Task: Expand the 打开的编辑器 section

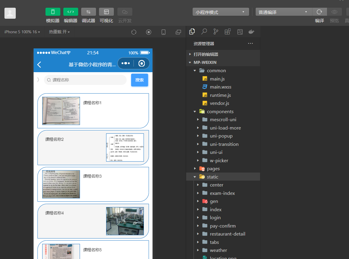Action: point(223,54)
